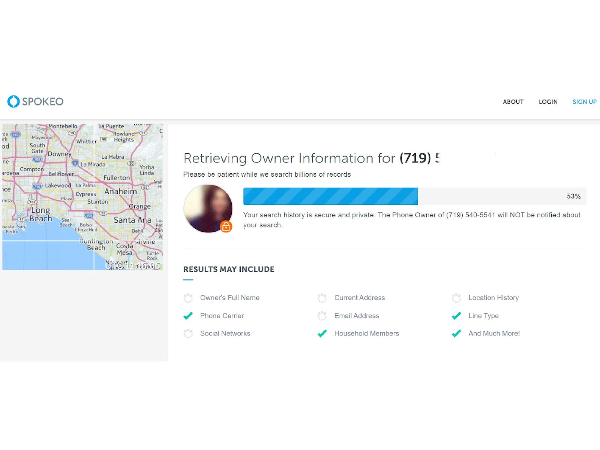Go to the LOGIN page

point(548,102)
